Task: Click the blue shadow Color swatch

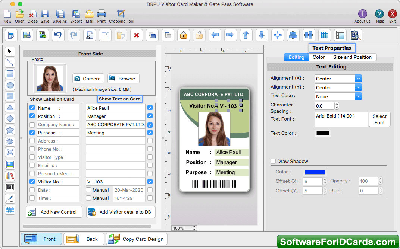Action: (x=315, y=172)
